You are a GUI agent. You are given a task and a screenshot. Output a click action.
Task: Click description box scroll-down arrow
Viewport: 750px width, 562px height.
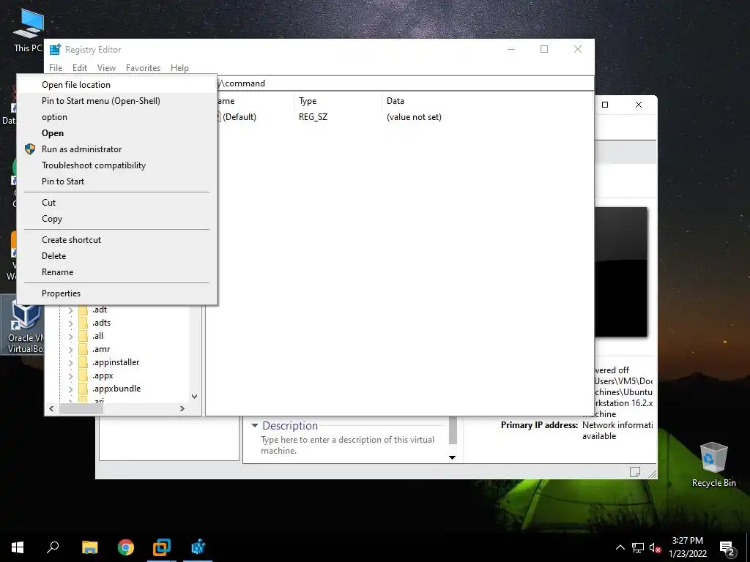tap(453, 457)
